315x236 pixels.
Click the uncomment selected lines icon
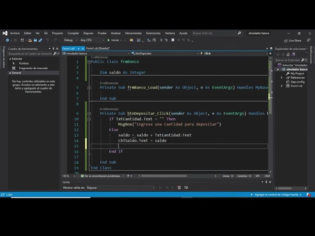click(166, 40)
